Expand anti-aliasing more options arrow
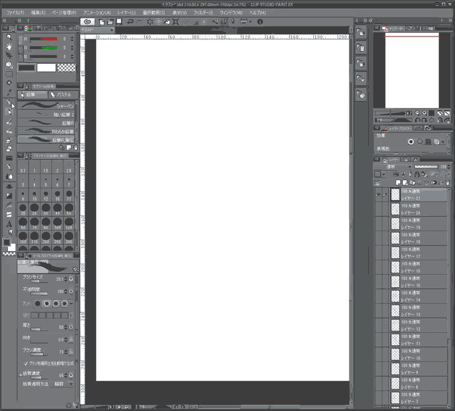 coord(71,304)
